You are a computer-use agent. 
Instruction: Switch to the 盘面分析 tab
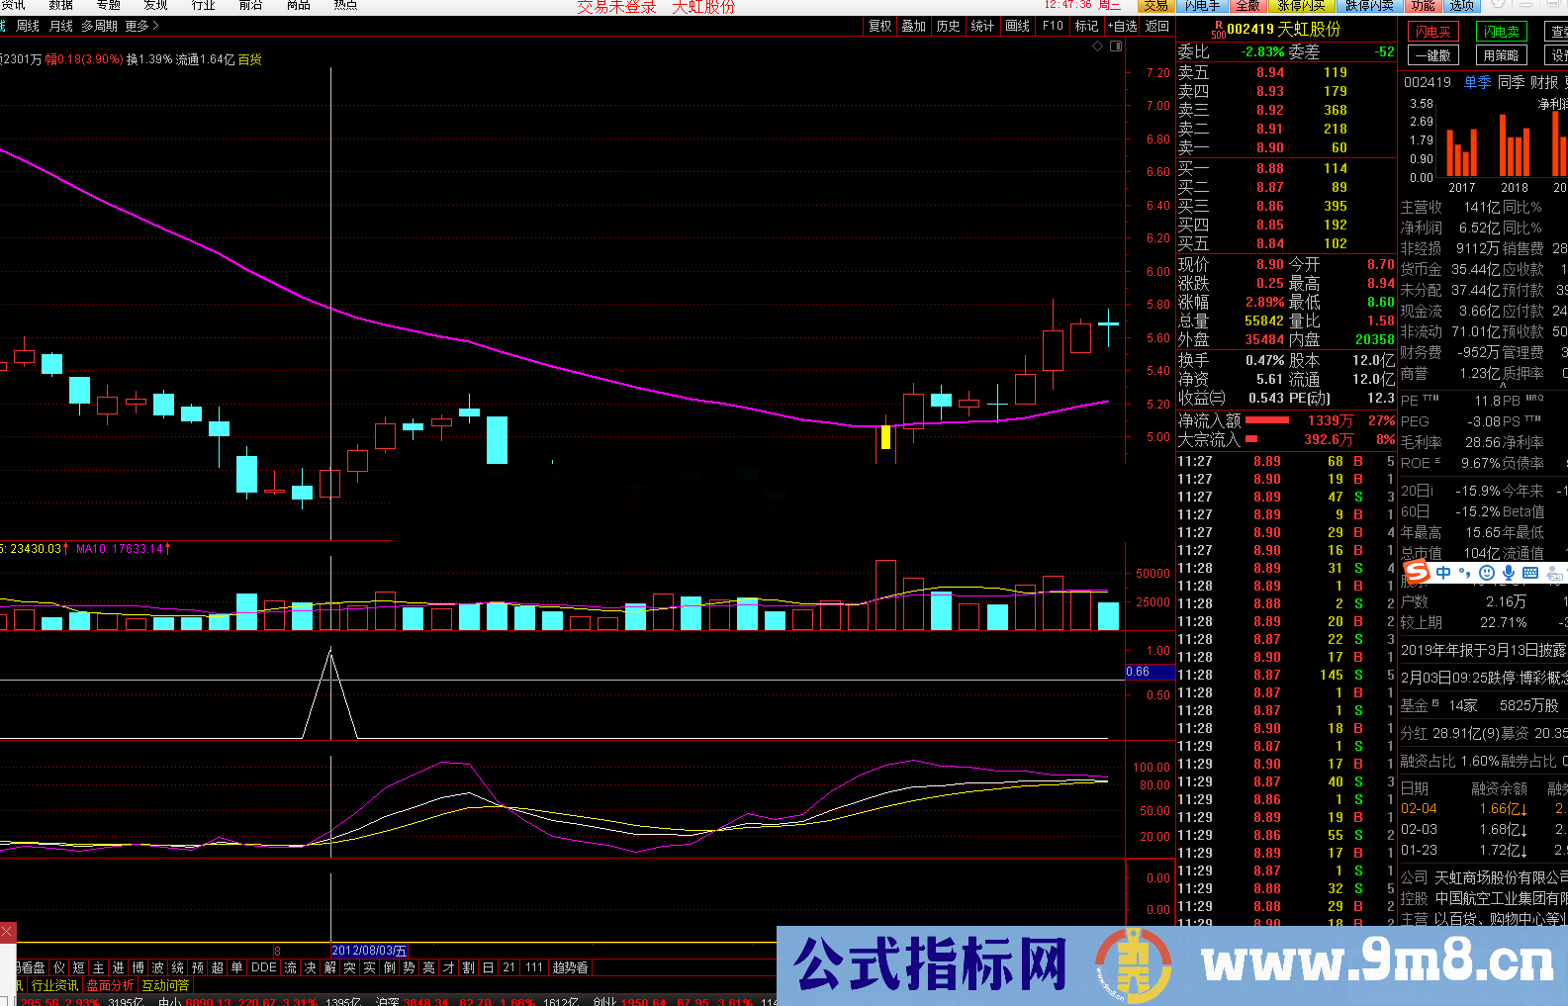[110, 985]
